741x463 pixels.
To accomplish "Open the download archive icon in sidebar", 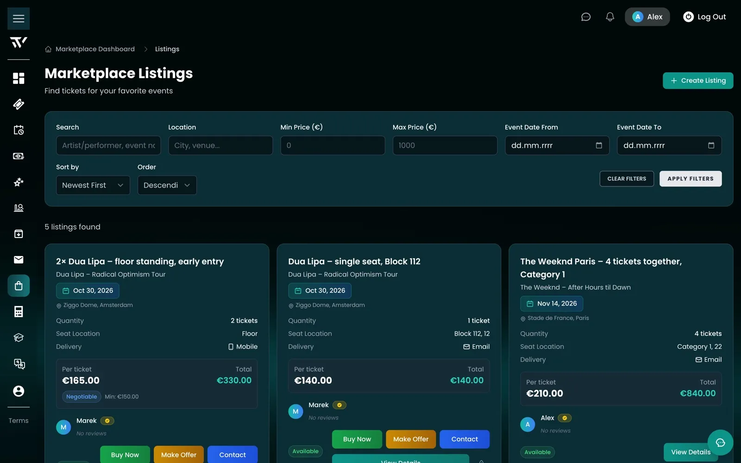I will (19, 234).
